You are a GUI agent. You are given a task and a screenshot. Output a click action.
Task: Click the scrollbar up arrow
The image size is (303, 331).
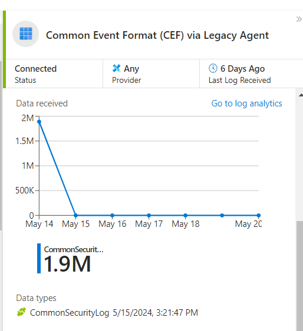coord(301,95)
